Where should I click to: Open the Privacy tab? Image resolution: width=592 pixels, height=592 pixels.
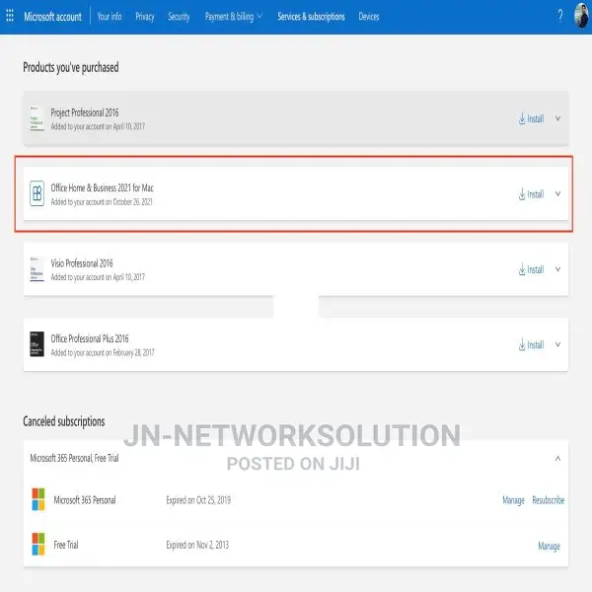(145, 17)
